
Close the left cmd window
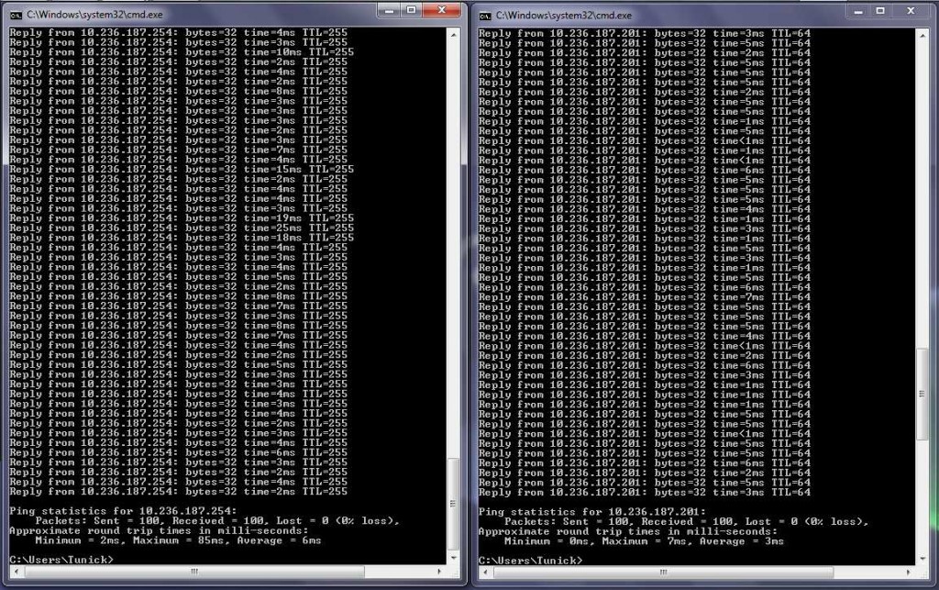click(441, 10)
